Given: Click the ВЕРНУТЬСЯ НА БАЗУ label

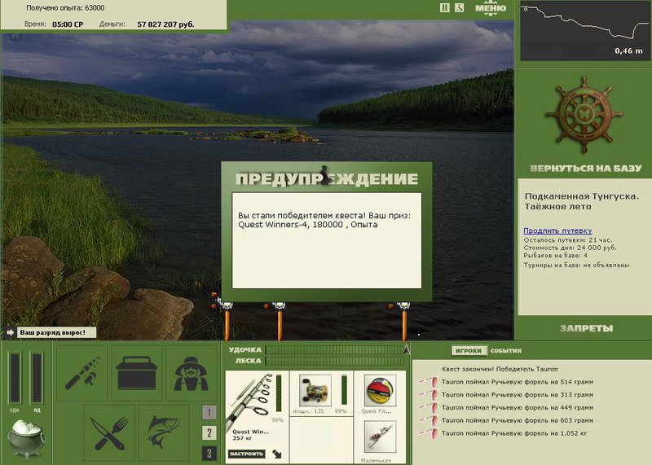Looking at the screenshot, I should click(x=585, y=169).
